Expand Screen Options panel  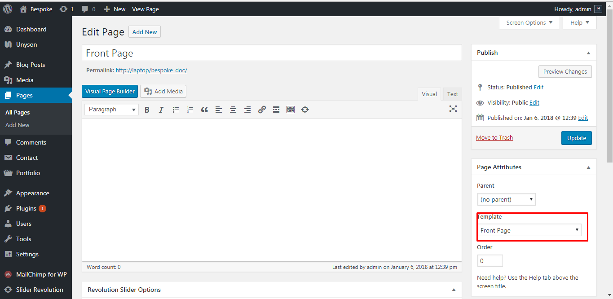pyautogui.click(x=529, y=23)
